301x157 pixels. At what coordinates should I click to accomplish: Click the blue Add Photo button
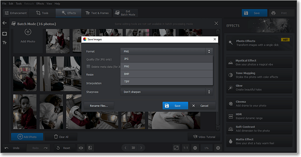pos(27,137)
